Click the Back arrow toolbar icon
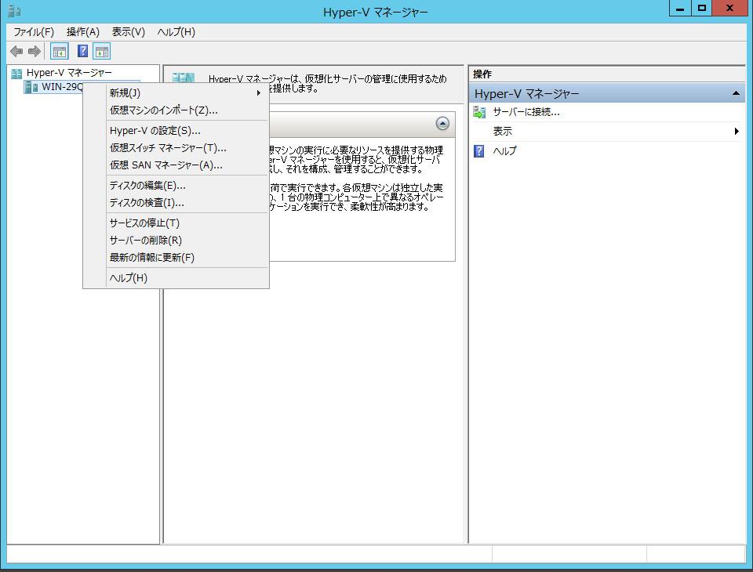Screen dimensions: 753x572 (16, 52)
